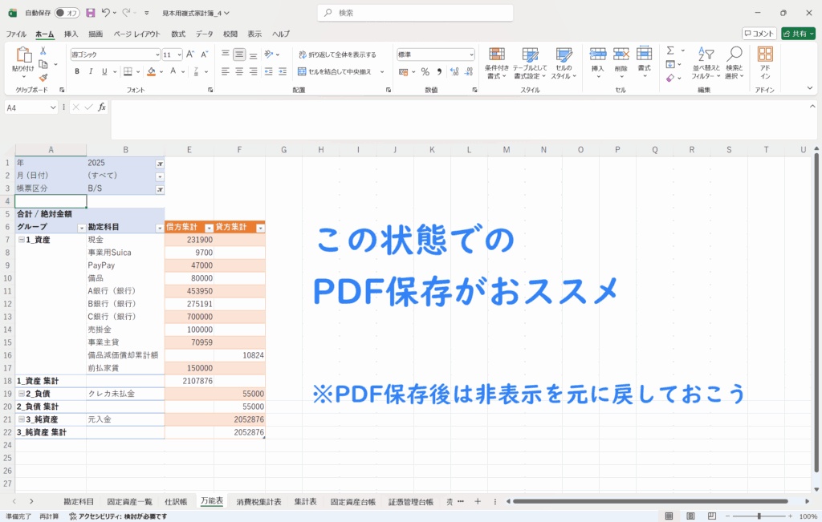The width and height of the screenshot is (822, 522).
Task: Switch to the 仕訳帳 sheet tab
Action: pos(175,502)
